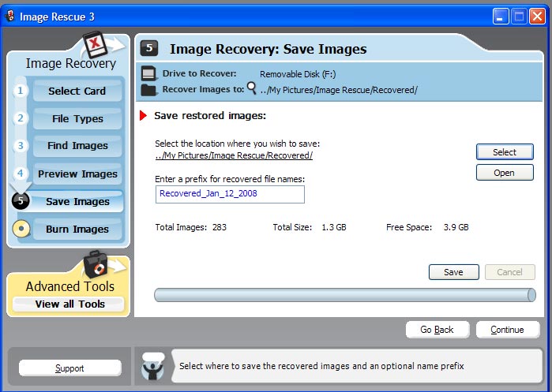This screenshot has width=552, height=392.
Task: Click the header path ../My Pictures/Image Rescue/Recovered/
Action: (339, 90)
